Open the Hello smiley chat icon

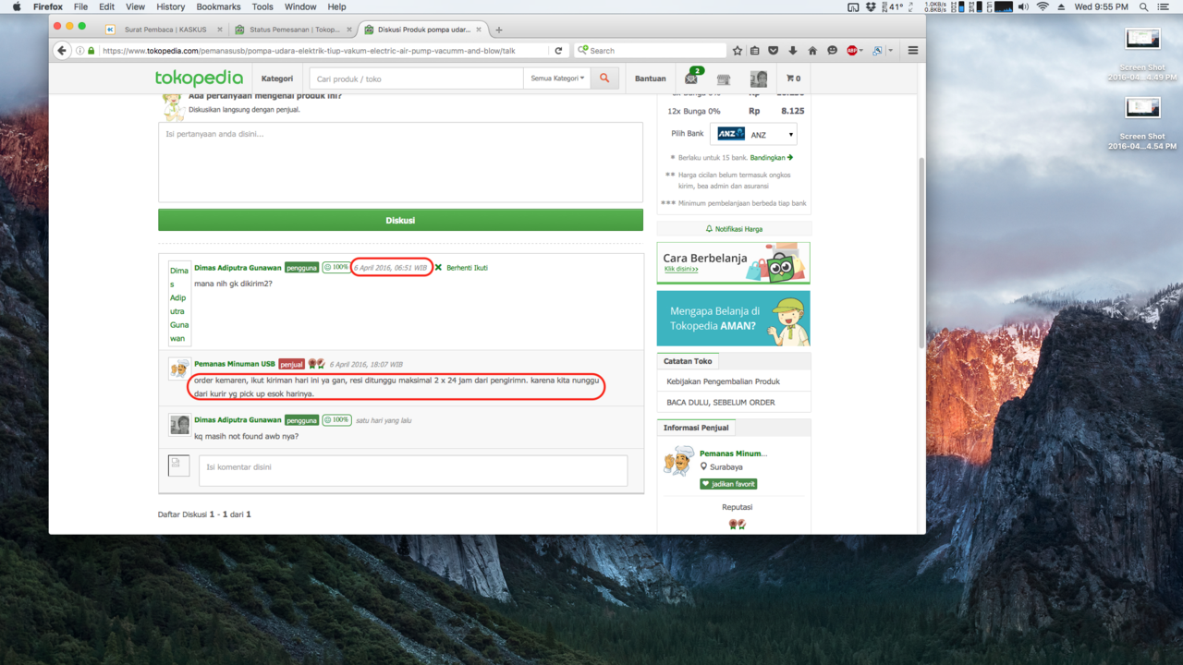(832, 51)
